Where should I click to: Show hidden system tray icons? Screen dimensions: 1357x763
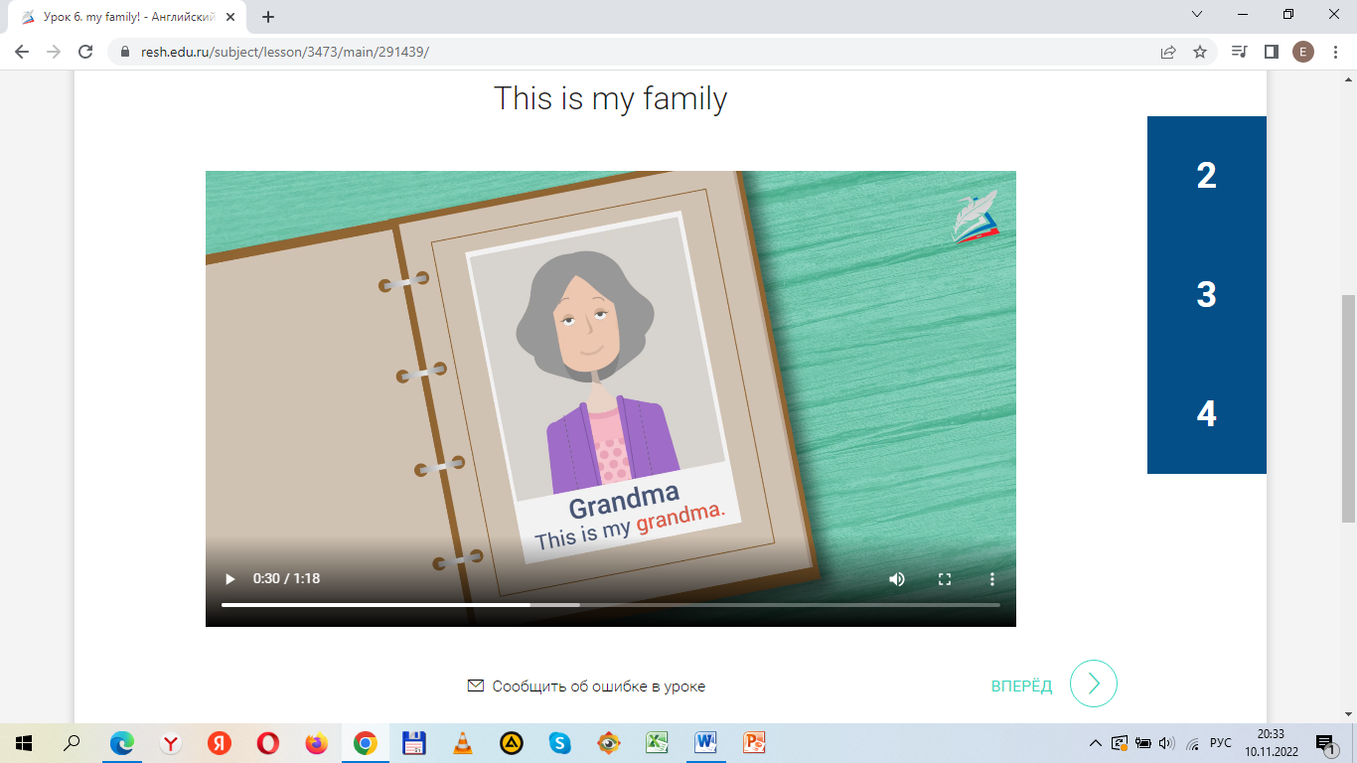pos(1096,743)
